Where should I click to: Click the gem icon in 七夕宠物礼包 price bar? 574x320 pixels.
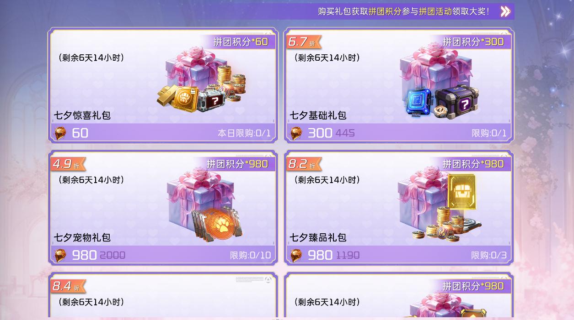coord(60,255)
